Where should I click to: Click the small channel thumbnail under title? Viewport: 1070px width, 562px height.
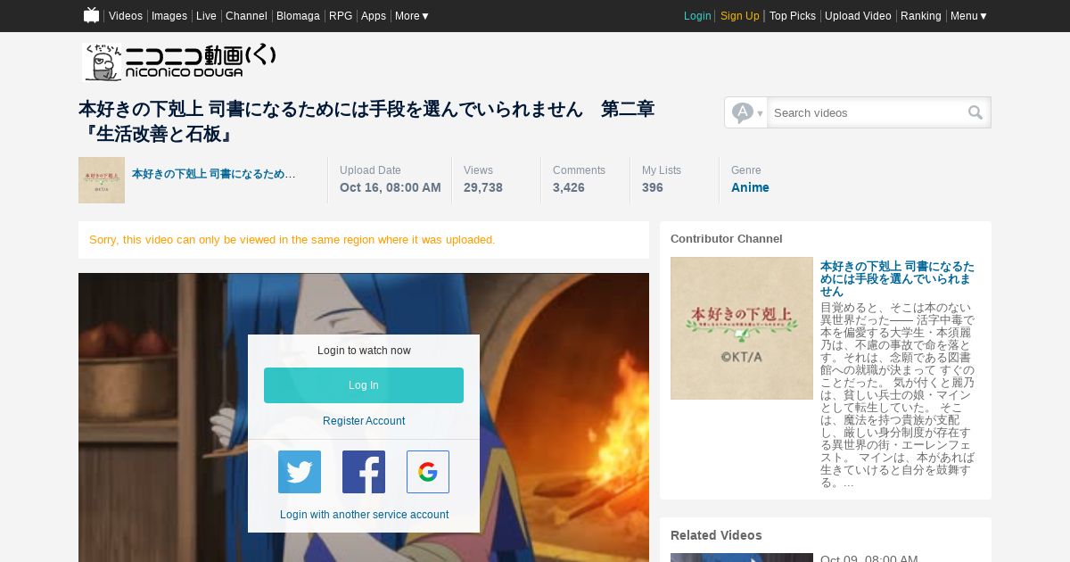pyautogui.click(x=102, y=180)
